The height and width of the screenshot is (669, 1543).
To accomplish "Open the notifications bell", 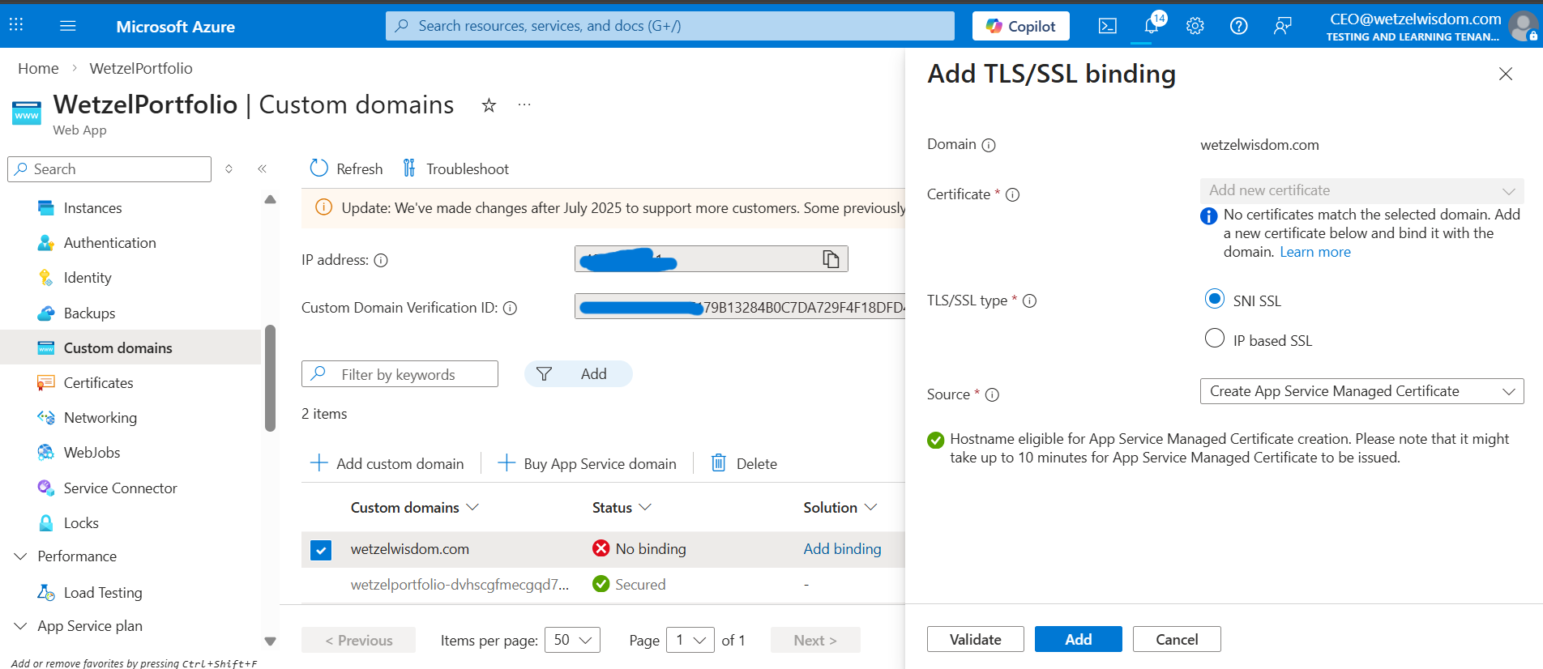I will click(1152, 26).
